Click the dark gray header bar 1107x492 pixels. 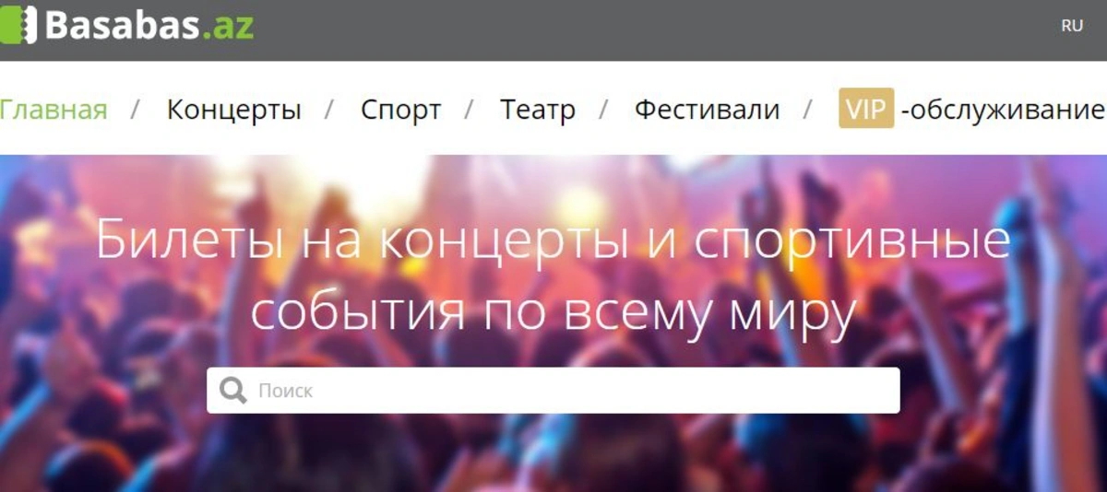pyautogui.click(x=646, y=30)
